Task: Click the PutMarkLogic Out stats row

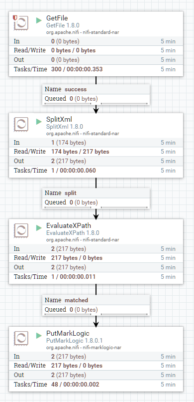Action: [96, 375]
